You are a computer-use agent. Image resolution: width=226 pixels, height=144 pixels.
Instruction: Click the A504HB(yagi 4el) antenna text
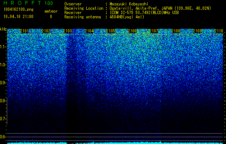(x=127, y=17)
